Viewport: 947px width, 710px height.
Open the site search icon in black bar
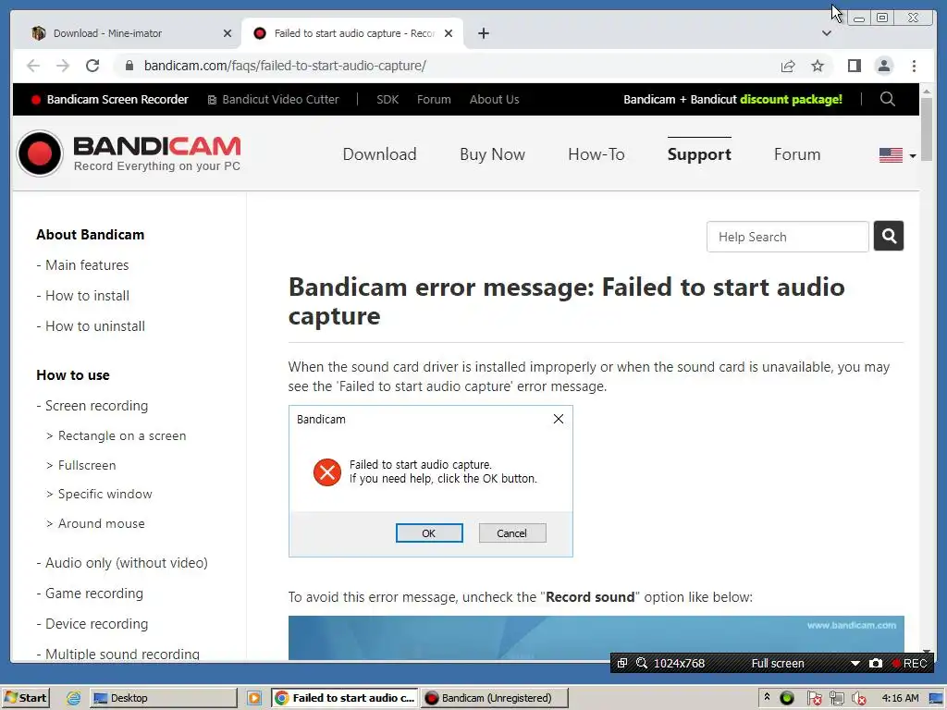click(x=887, y=99)
